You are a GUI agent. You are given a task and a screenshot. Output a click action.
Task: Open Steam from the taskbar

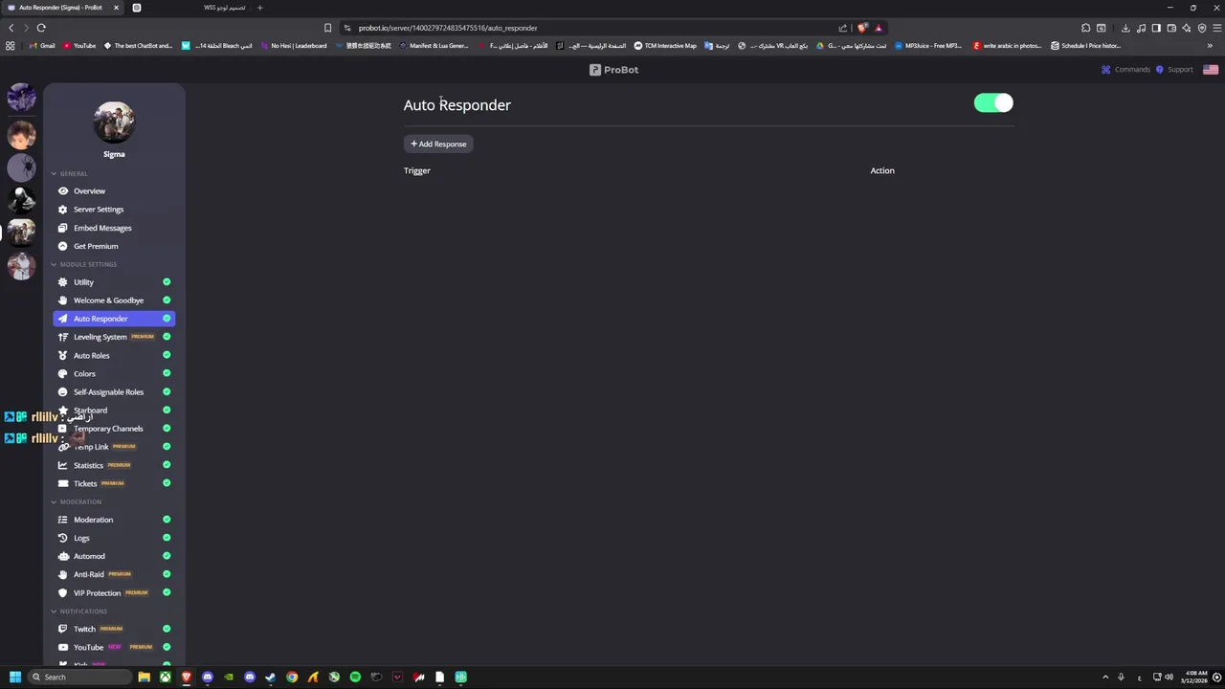tap(271, 678)
